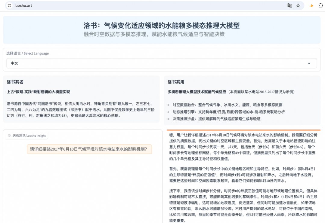Click the main 洛书 page title
This screenshot has width=325, height=223.
pyautogui.click(x=162, y=26)
